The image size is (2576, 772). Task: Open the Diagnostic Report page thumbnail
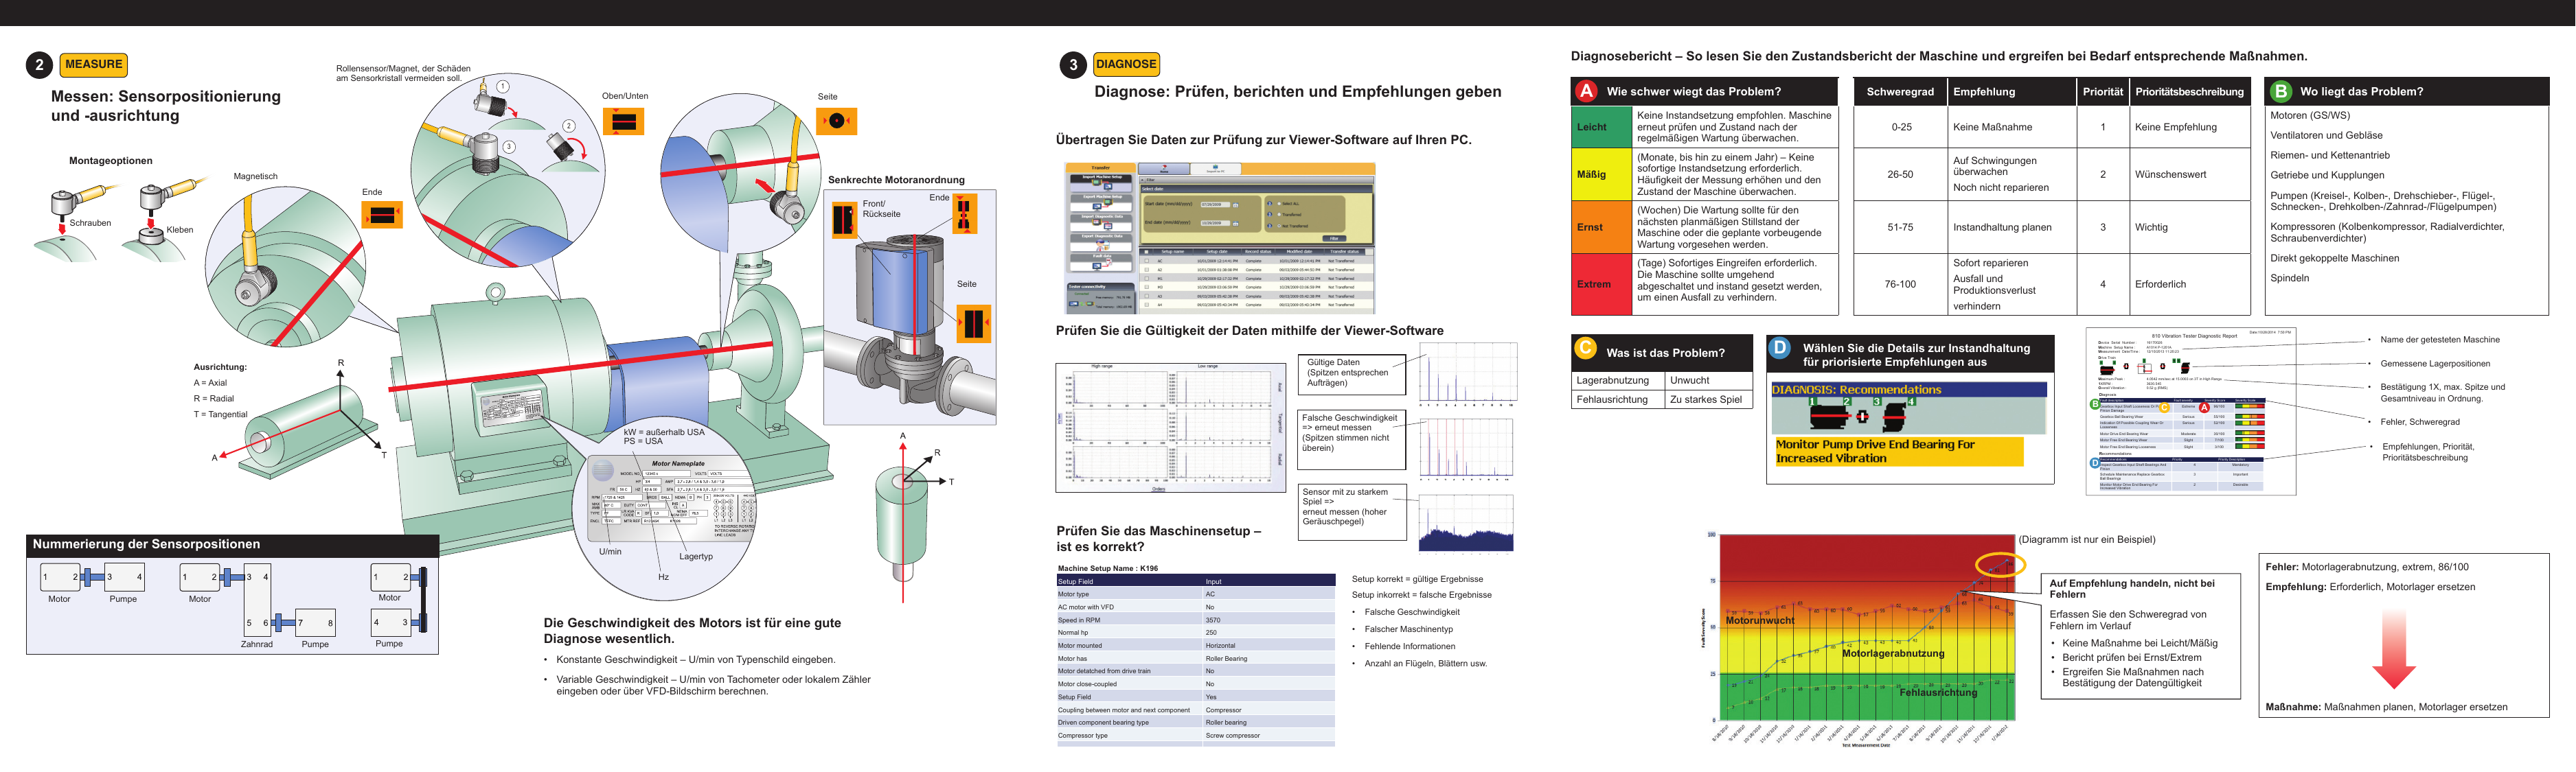pos(2191,412)
